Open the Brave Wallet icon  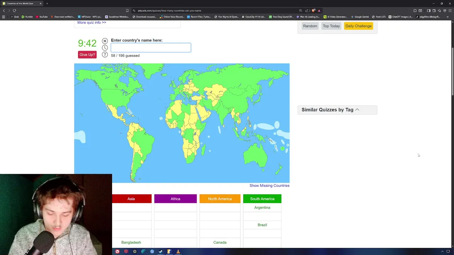[x=434, y=11]
